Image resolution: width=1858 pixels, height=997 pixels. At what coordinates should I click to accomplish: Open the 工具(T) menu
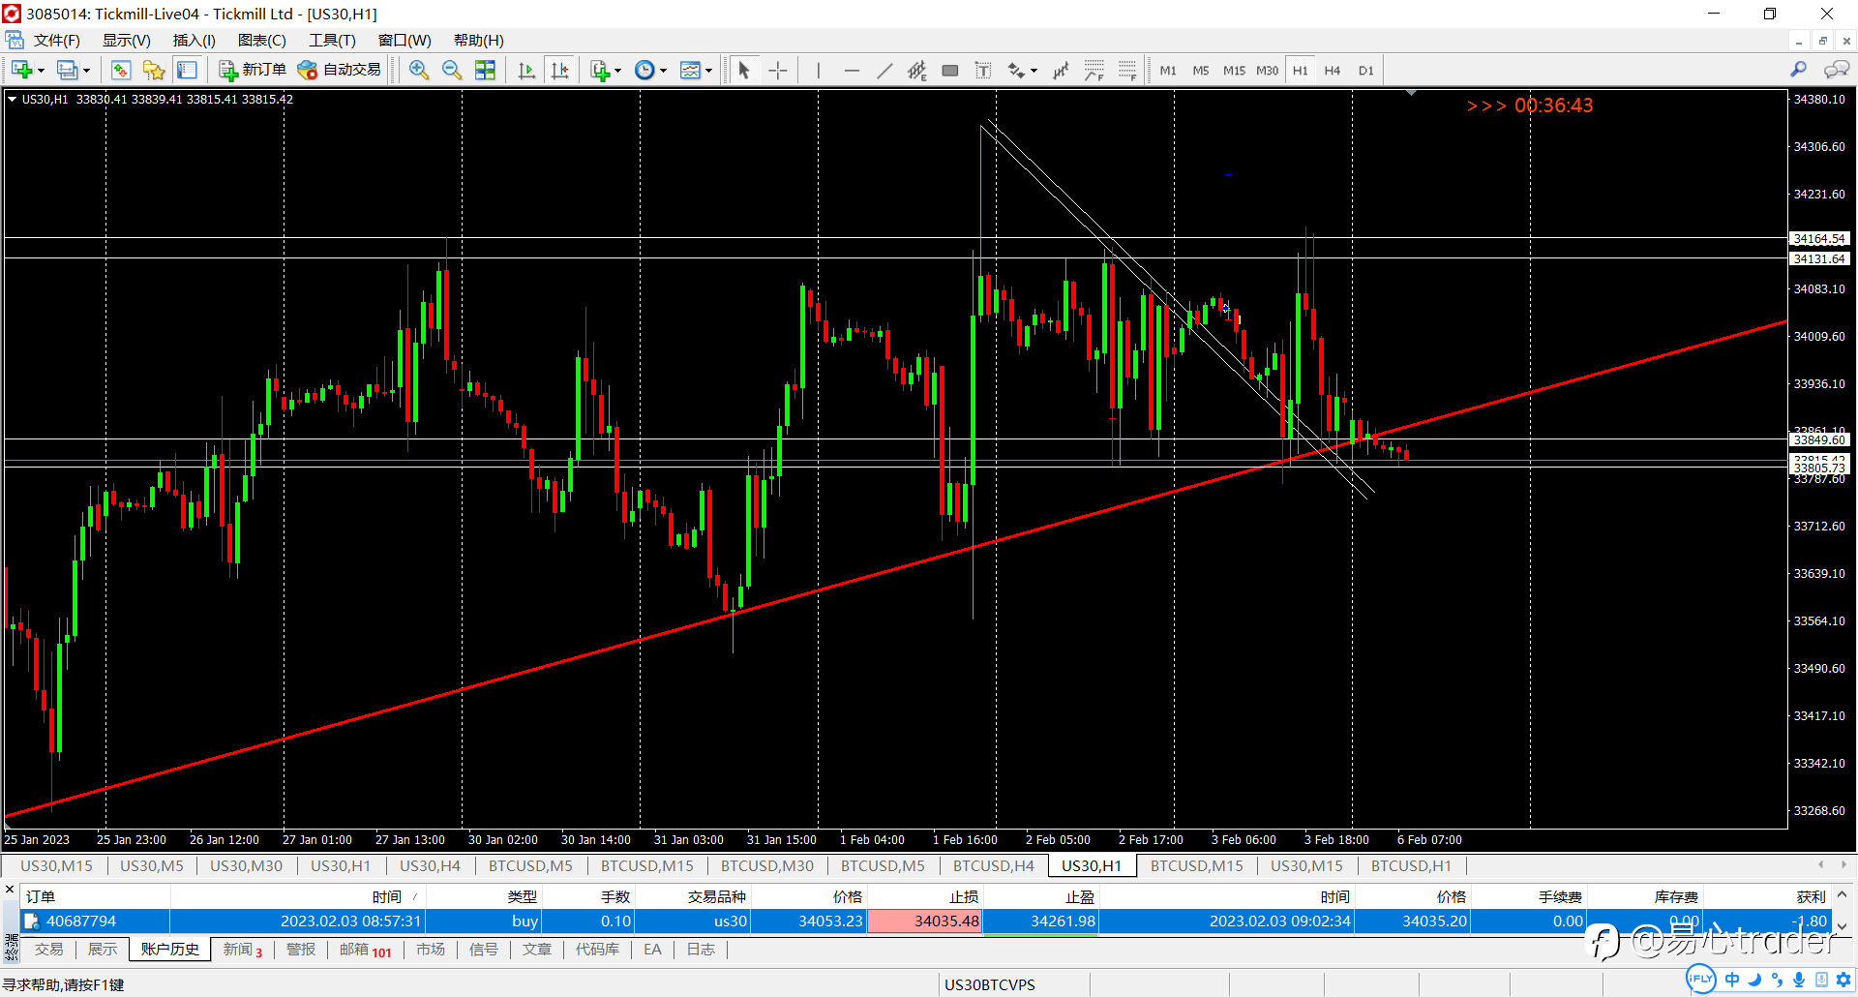tap(332, 40)
